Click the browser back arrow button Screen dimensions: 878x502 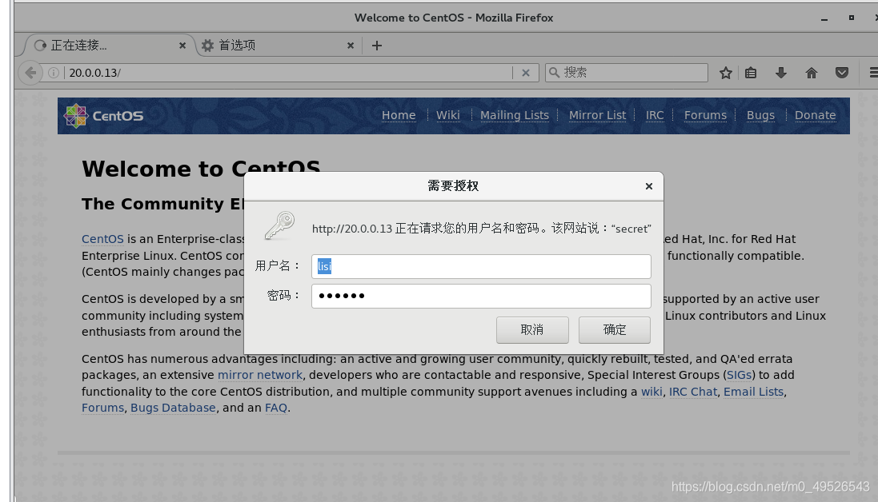[x=30, y=73]
